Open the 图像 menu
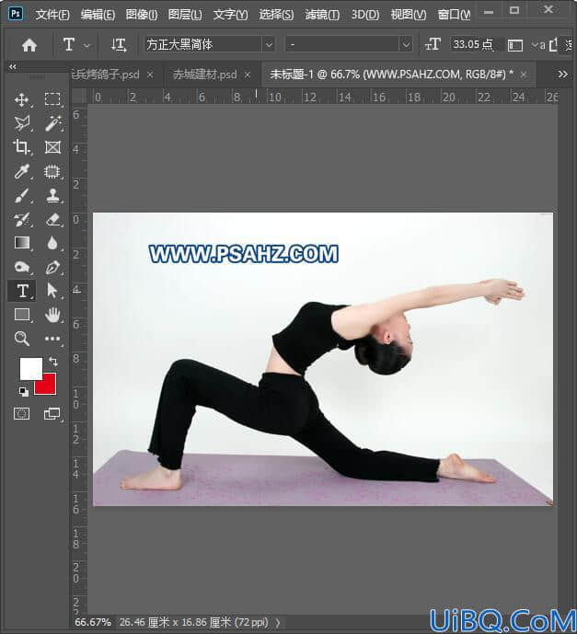Viewport: 577px width, 634px height. click(141, 15)
